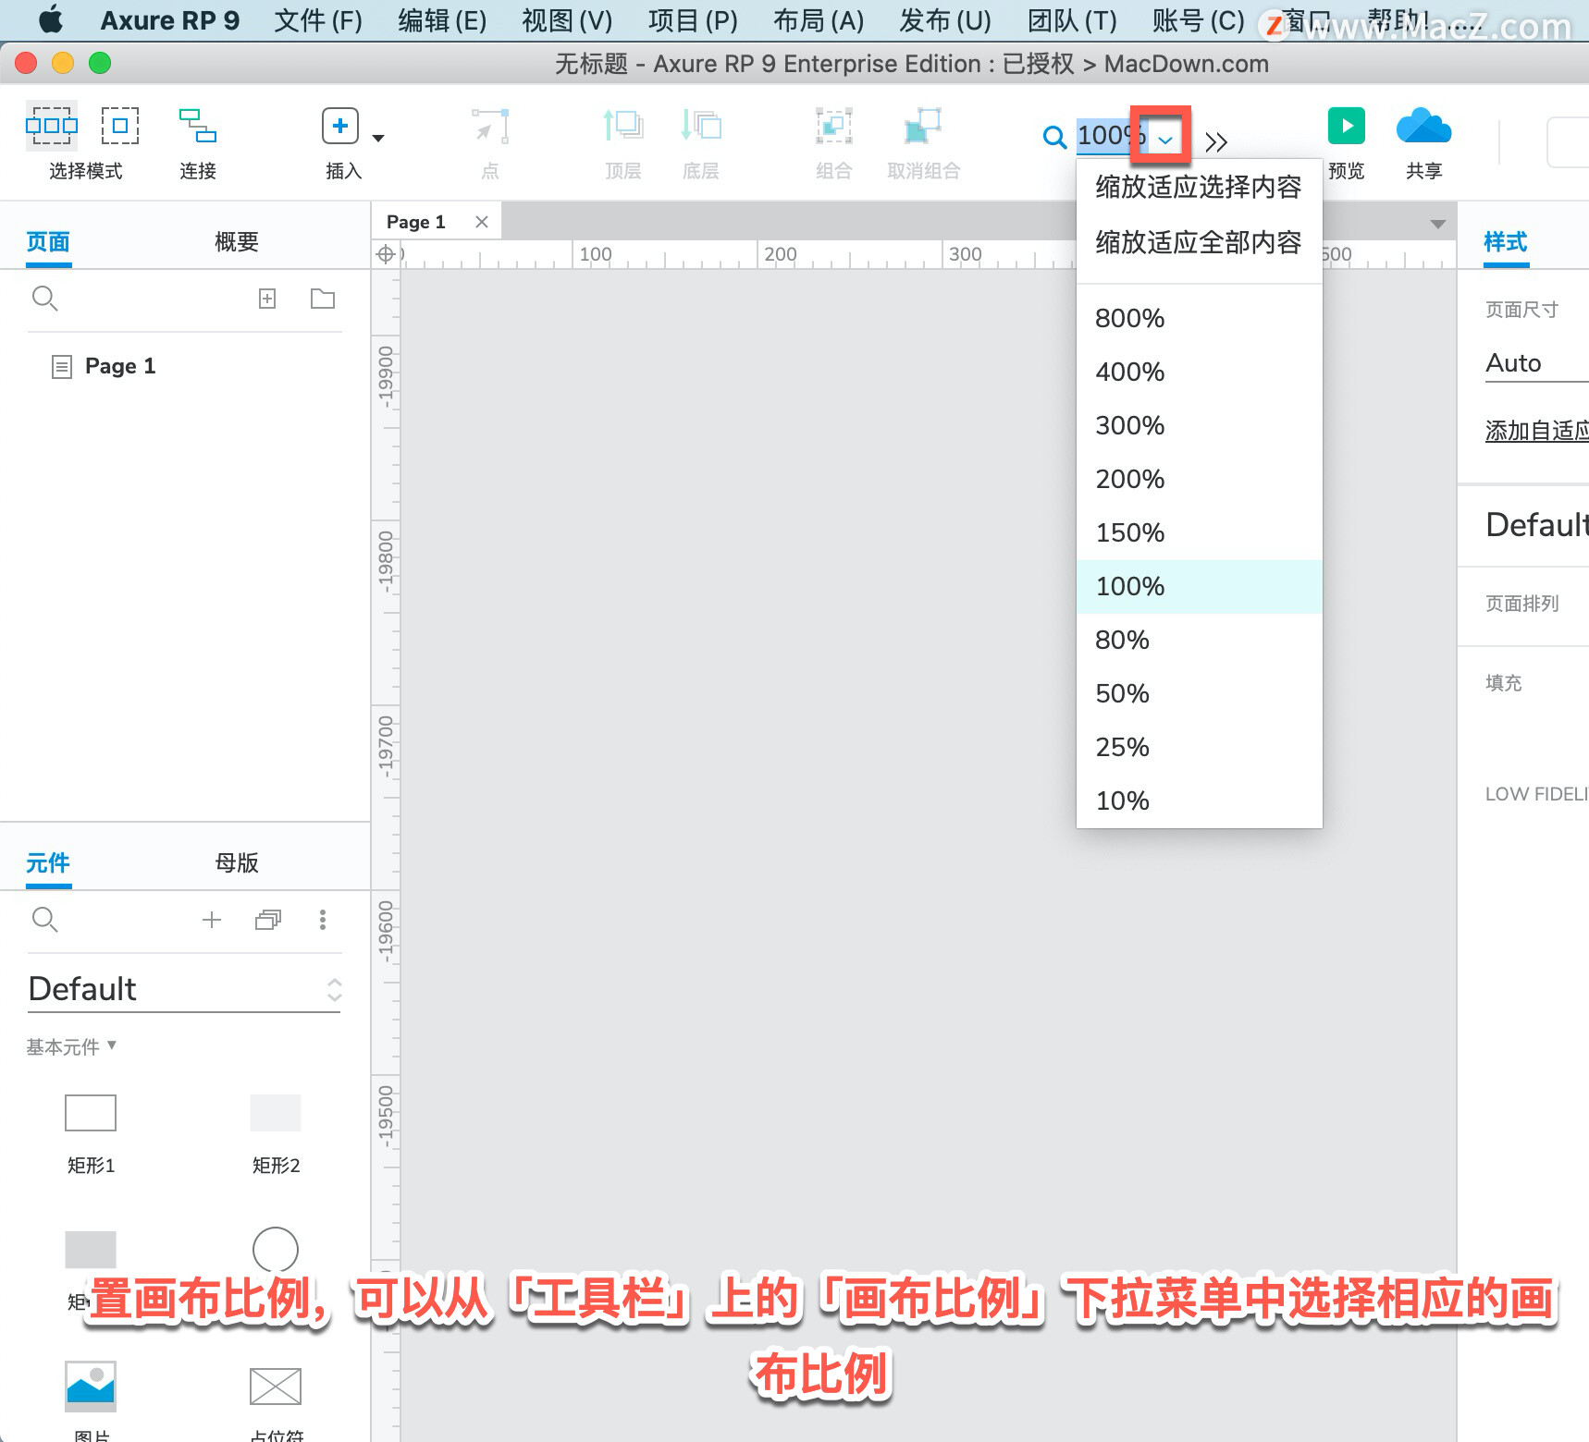The height and width of the screenshot is (1442, 1589).
Task: Select 80% zoom level
Action: 1199,640
